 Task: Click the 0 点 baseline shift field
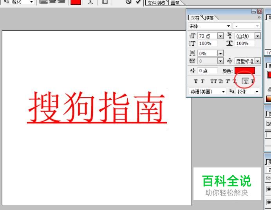(208, 71)
